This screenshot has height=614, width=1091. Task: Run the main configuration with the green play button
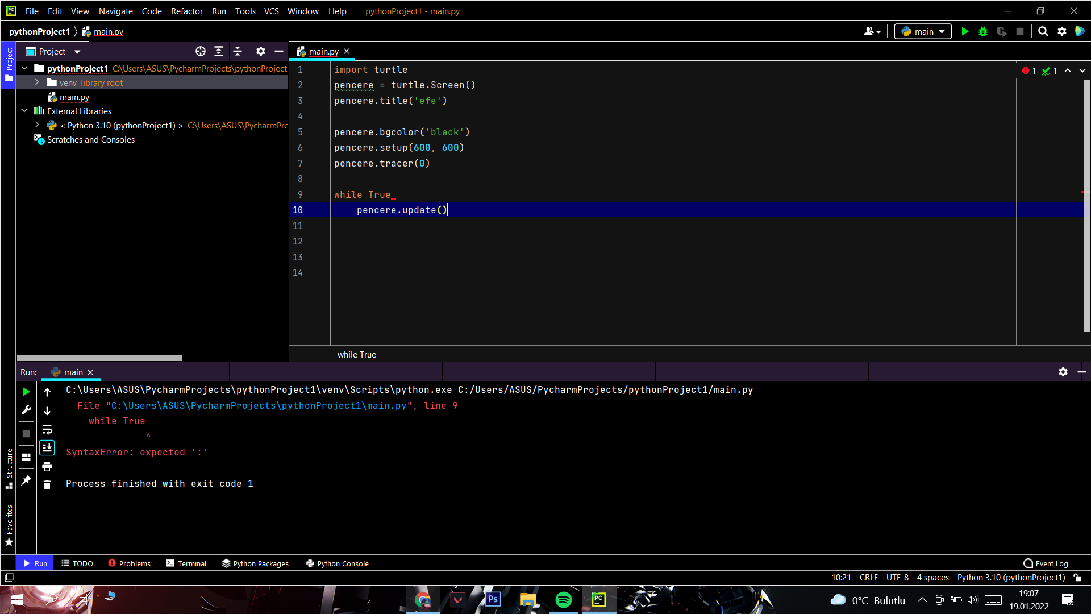965,32
